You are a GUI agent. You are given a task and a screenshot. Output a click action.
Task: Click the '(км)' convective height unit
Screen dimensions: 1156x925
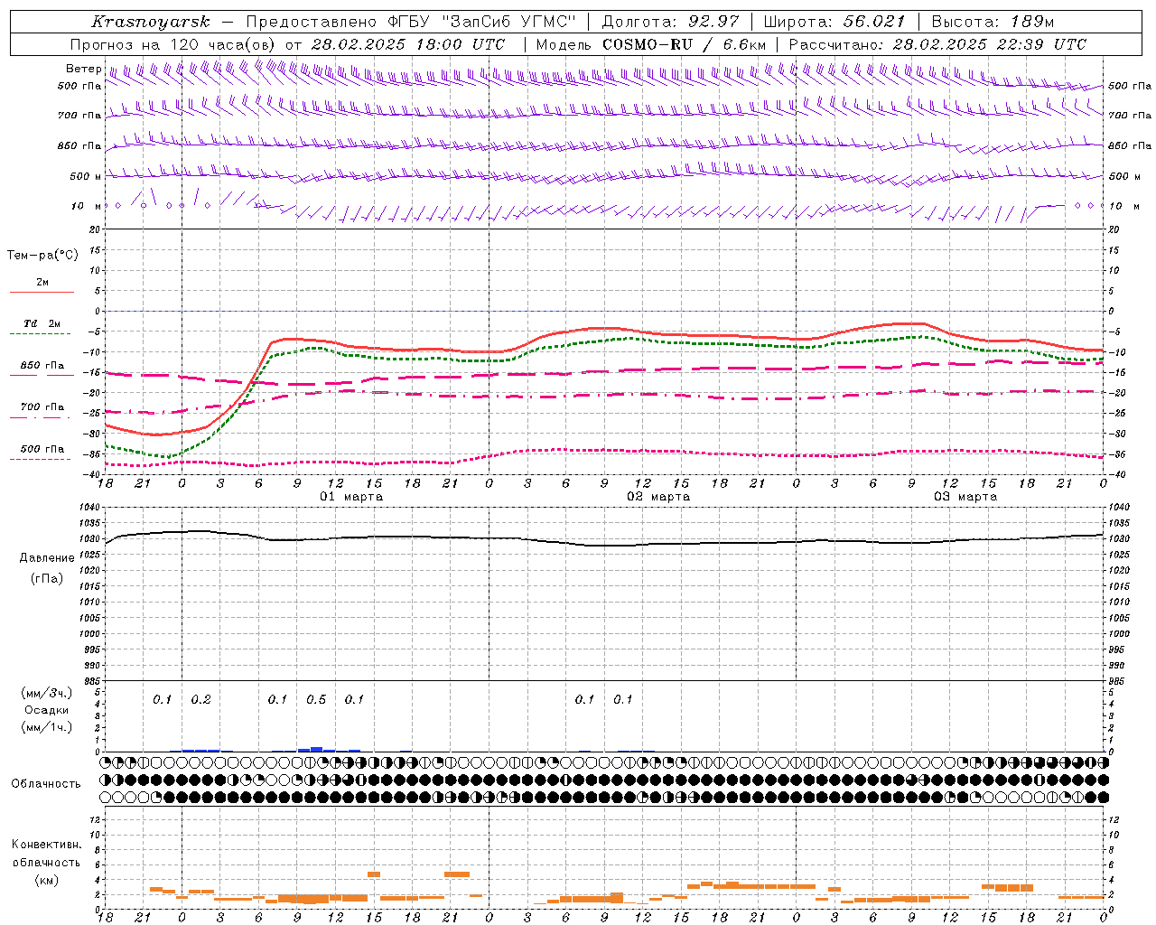pyautogui.click(x=47, y=879)
